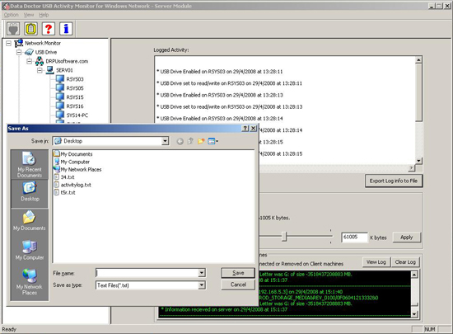The height and width of the screenshot is (334, 453).
Task: Create new folder icon in Save As
Action: click(201, 141)
